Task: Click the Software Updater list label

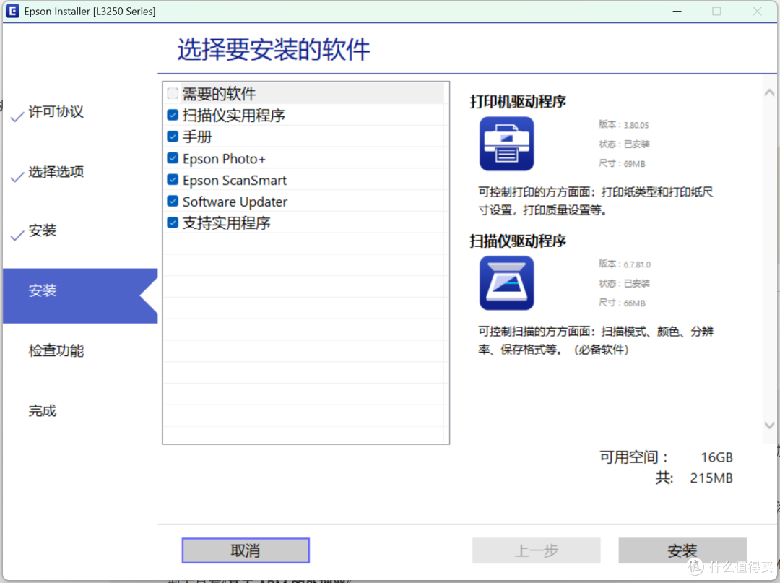Action: point(235,202)
